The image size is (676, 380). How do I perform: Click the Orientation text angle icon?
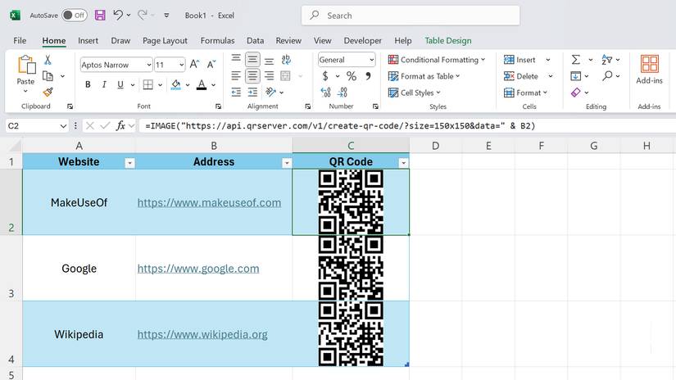click(270, 93)
